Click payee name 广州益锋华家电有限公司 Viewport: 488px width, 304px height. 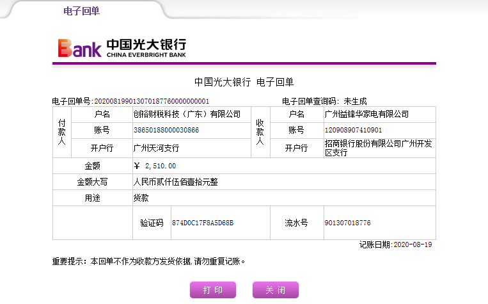coord(366,115)
